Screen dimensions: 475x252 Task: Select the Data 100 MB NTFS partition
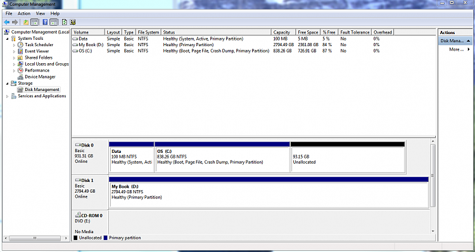(x=132, y=157)
